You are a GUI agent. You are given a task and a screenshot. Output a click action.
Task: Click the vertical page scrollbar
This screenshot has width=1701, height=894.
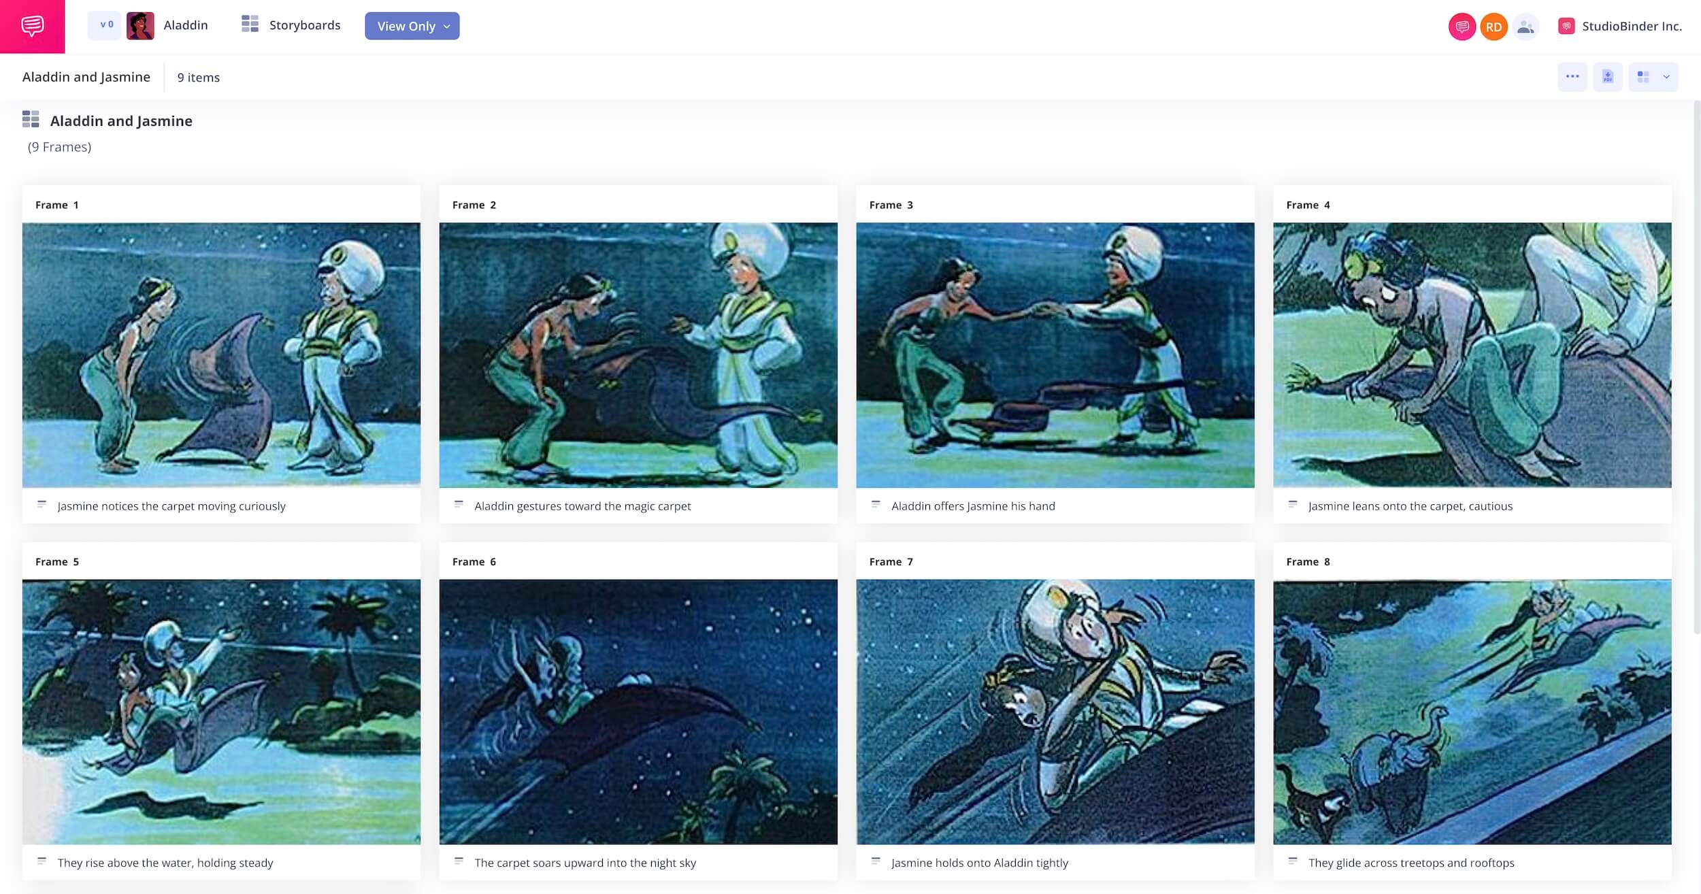point(1697,367)
